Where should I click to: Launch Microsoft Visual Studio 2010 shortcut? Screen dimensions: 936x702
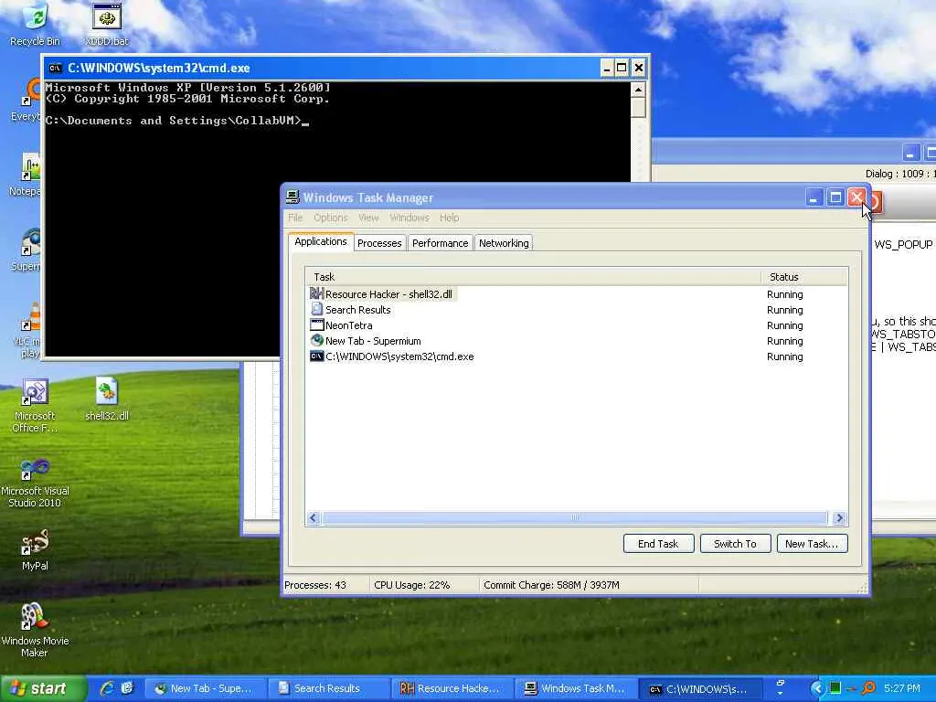[x=35, y=483]
